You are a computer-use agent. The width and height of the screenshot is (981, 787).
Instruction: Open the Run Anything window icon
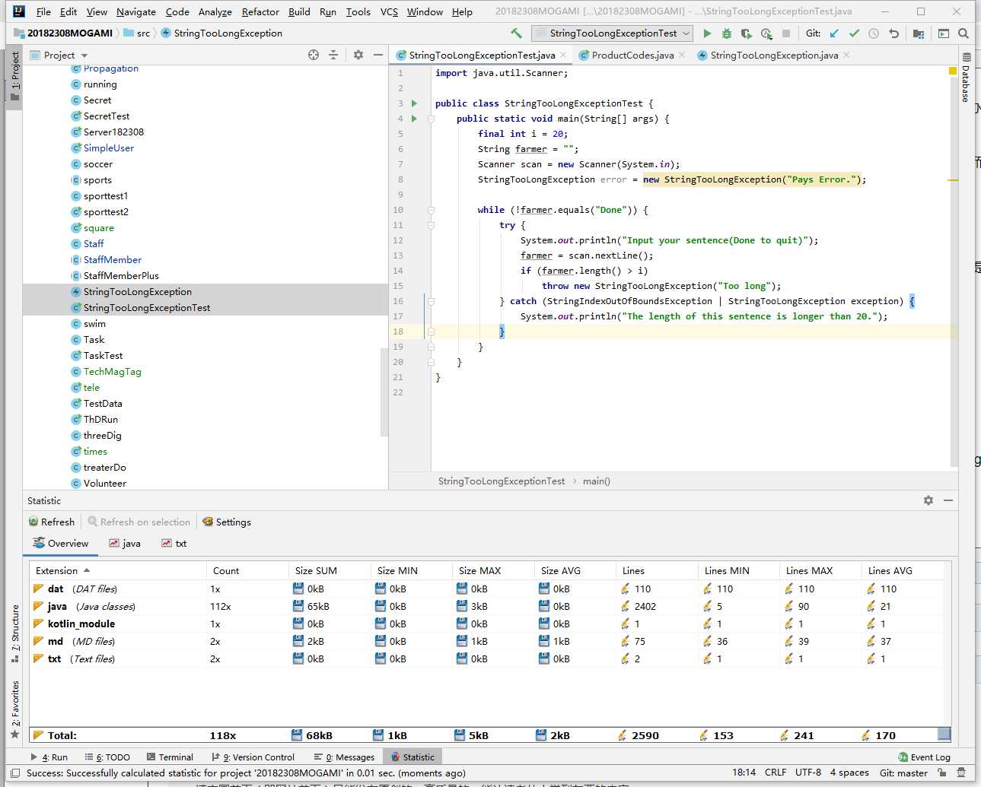(x=944, y=33)
